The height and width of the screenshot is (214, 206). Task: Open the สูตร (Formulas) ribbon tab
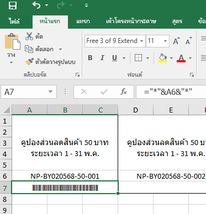[177, 22]
